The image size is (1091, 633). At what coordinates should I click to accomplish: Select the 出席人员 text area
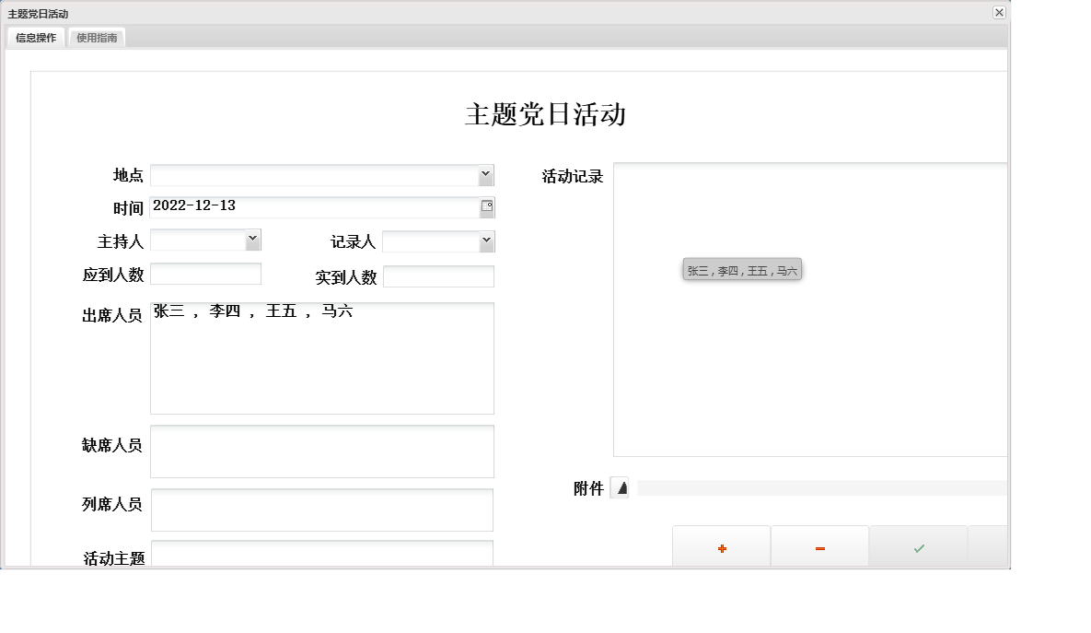[322, 359]
